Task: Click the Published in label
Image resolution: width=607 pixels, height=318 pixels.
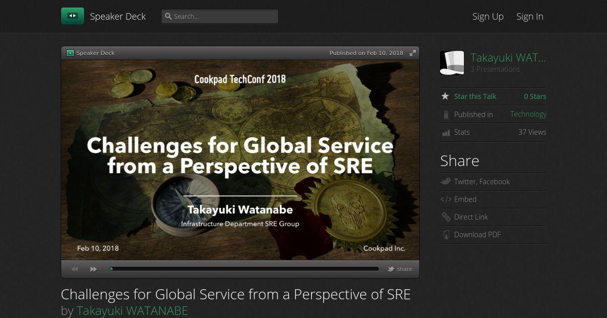Action: (473, 115)
